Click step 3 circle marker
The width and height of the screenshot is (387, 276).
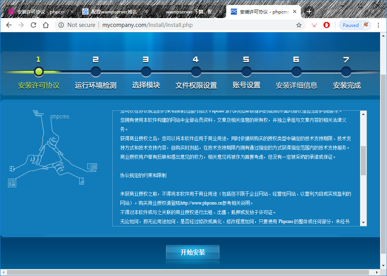pyautogui.click(x=146, y=72)
